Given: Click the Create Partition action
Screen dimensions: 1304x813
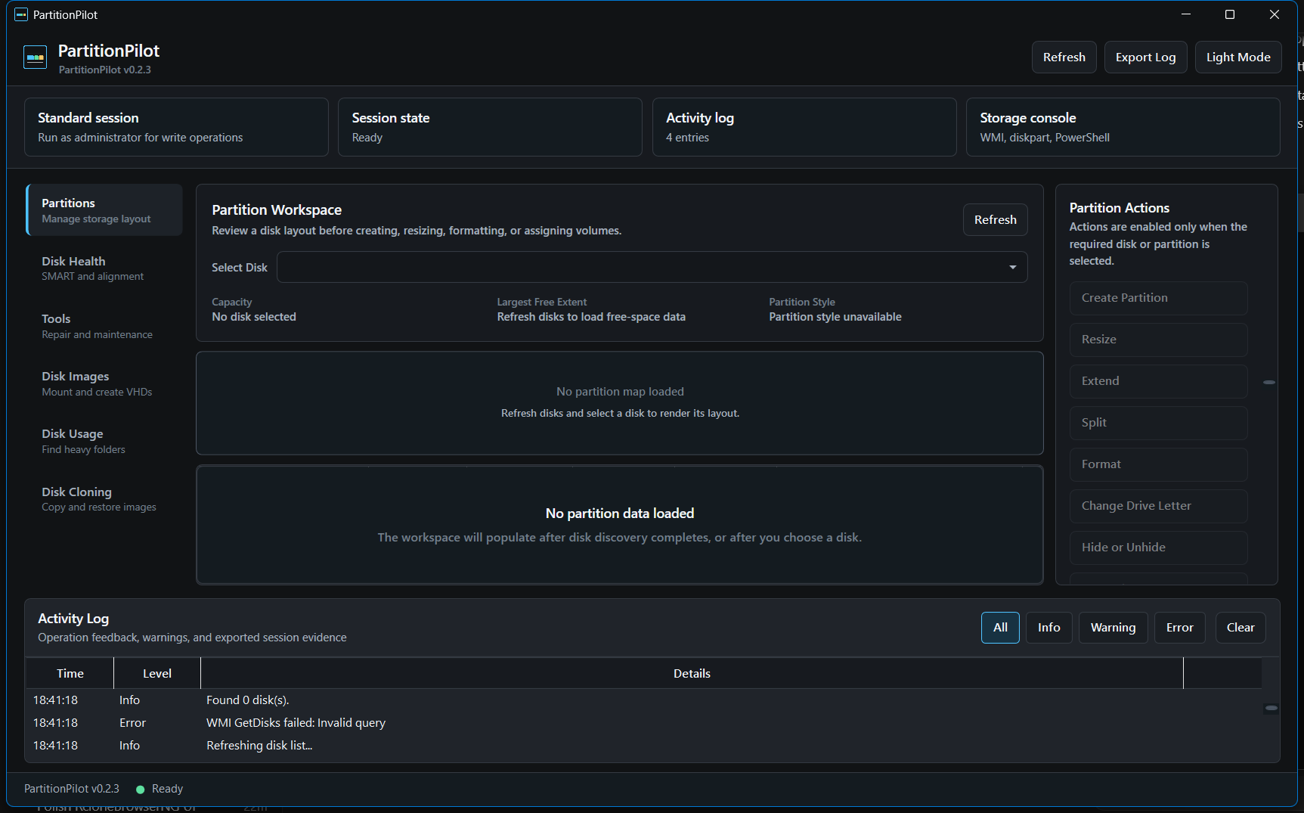Looking at the screenshot, I should [1158, 298].
